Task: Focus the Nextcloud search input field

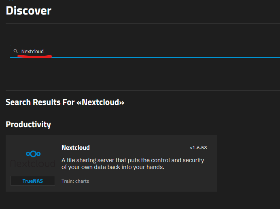Action: tap(145, 51)
